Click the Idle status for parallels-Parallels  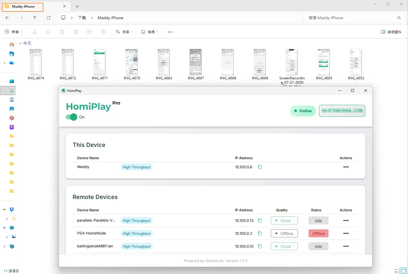[319, 220]
